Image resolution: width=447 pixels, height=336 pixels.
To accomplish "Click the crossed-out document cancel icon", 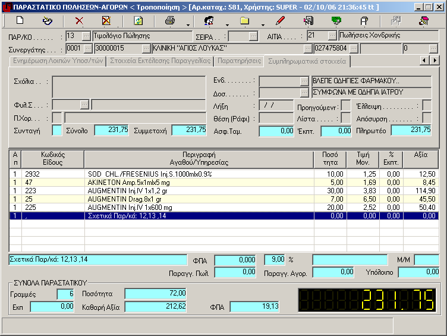I will (106, 21).
